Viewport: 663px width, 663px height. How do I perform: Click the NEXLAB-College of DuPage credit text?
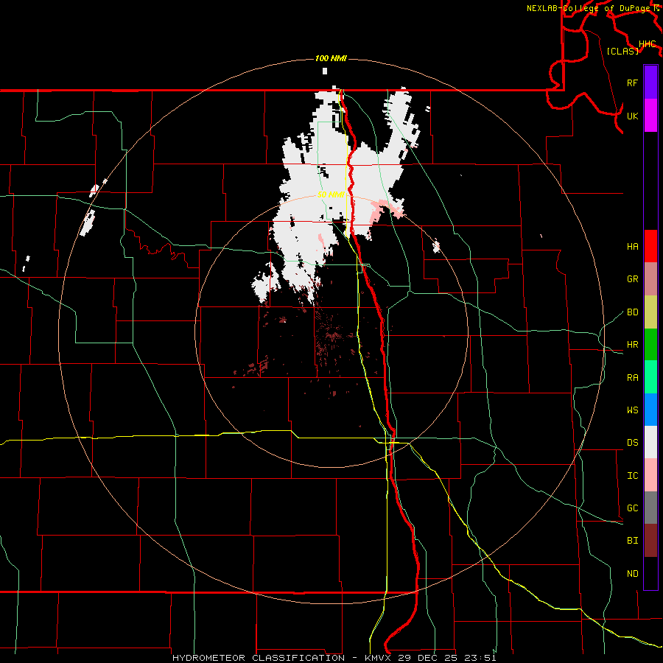(589, 8)
